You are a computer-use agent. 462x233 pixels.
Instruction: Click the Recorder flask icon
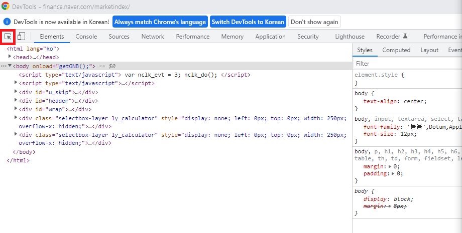pyautogui.click(x=405, y=36)
